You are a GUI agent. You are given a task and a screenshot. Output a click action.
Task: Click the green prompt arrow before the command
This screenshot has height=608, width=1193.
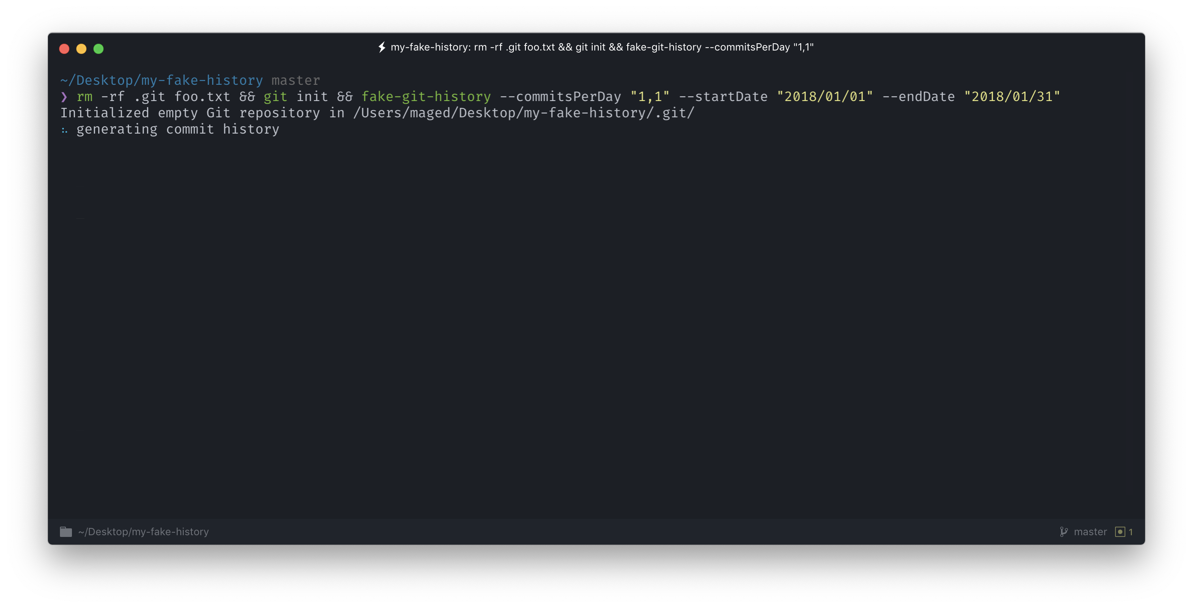(x=64, y=96)
